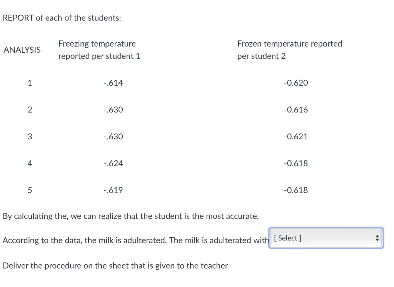Screen dimensions: 394x287
Task: Click the milk is adulterated sentence
Action: click(x=135, y=240)
